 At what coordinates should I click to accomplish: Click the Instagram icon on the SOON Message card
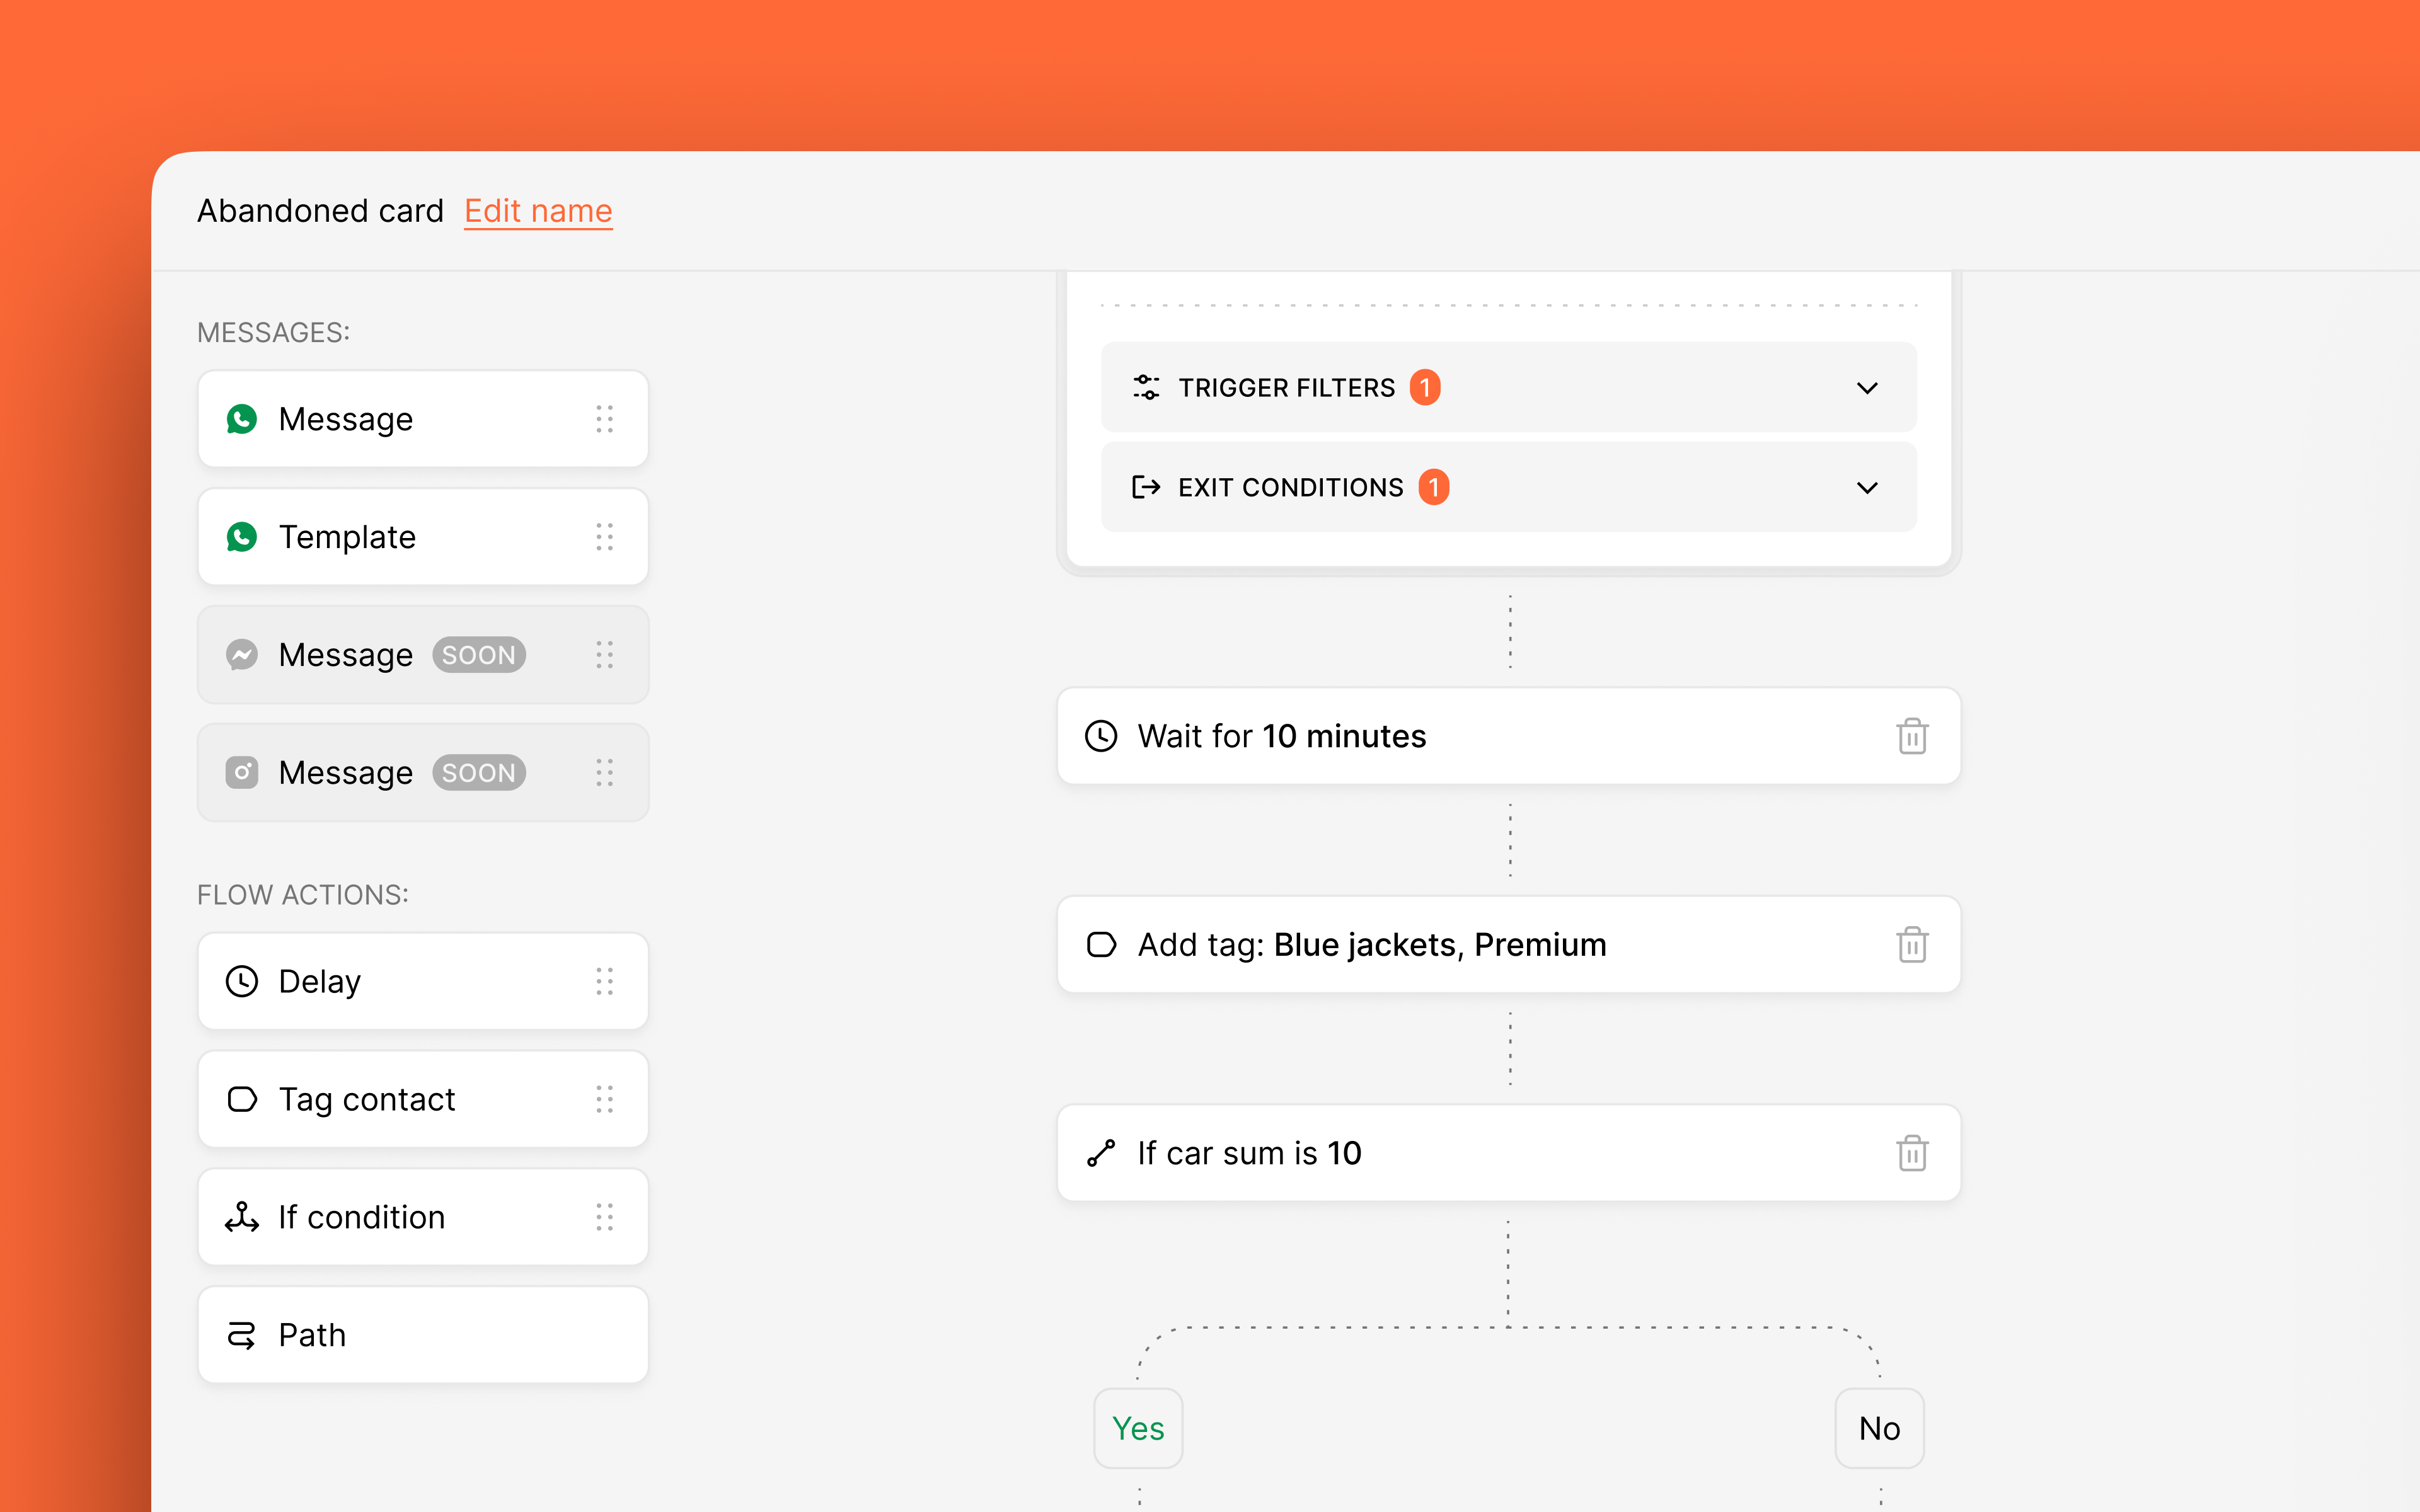tap(242, 773)
